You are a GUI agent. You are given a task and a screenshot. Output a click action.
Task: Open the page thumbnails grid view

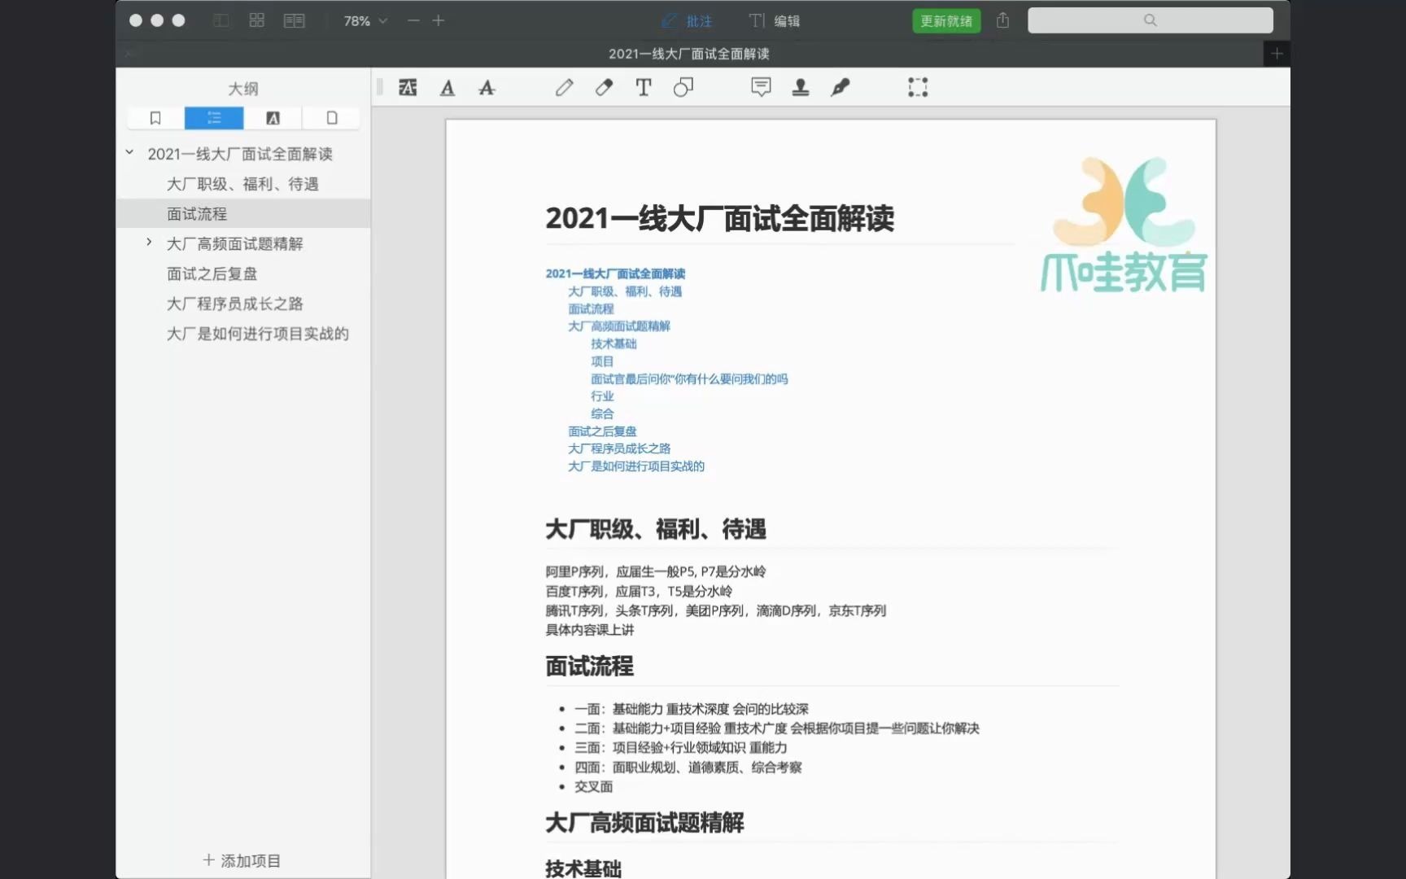(256, 20)
